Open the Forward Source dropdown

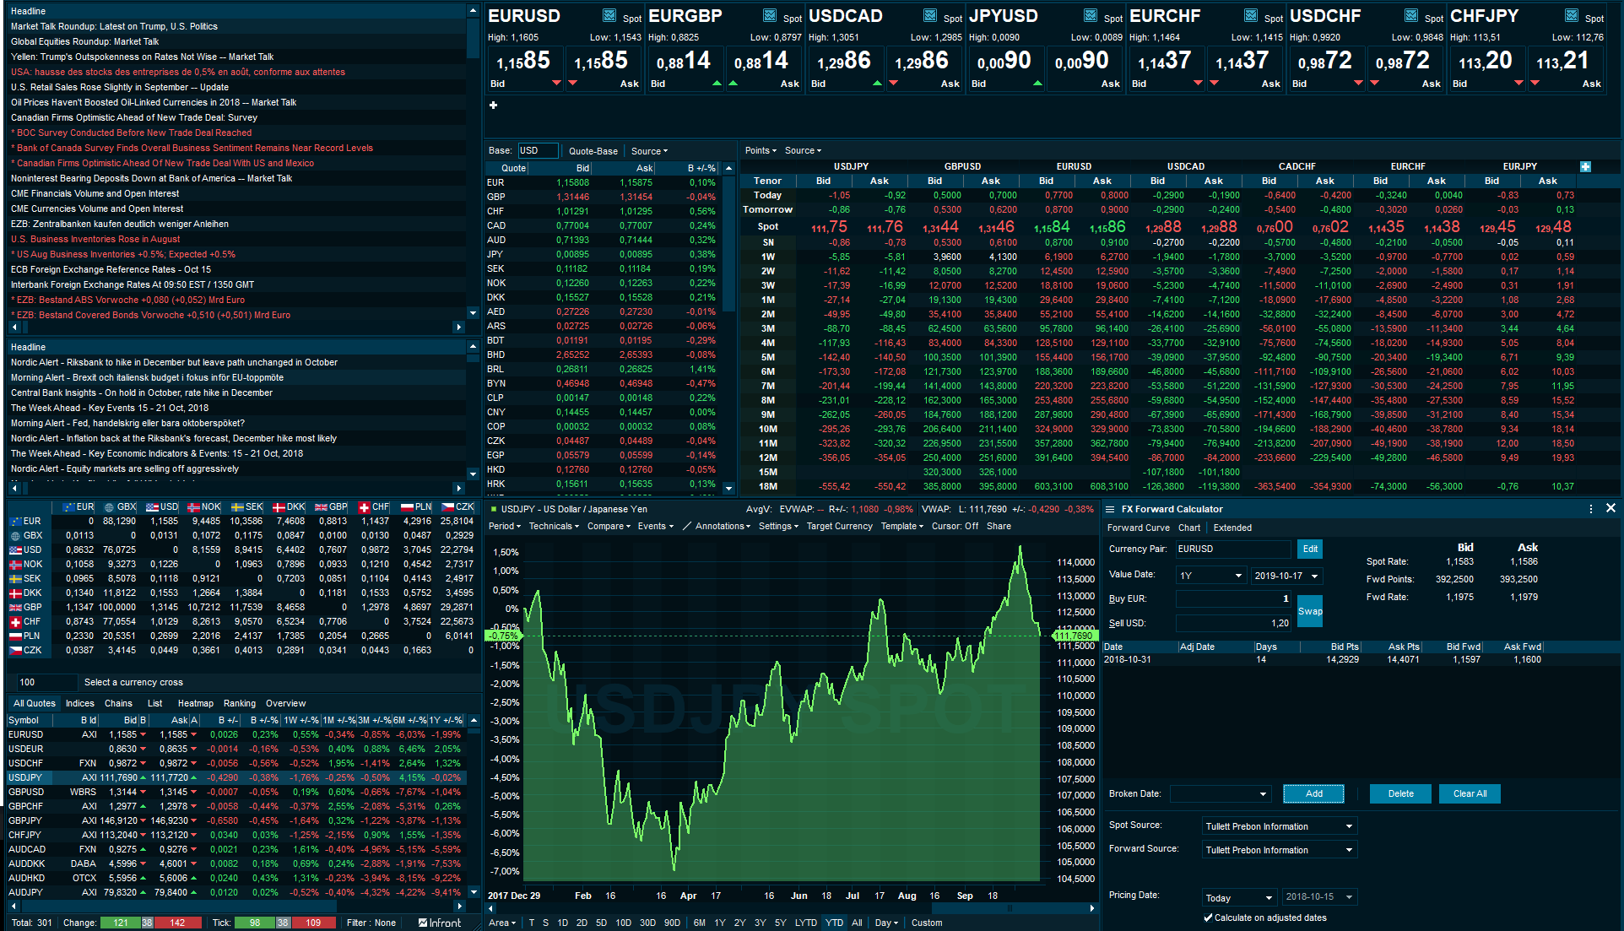pos(1280,850)
